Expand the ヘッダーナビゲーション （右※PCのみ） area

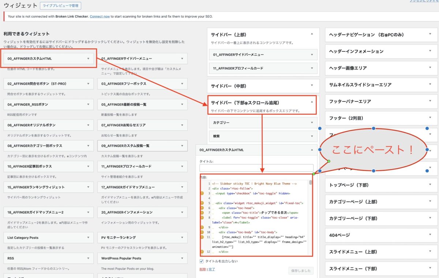(431, 34)
